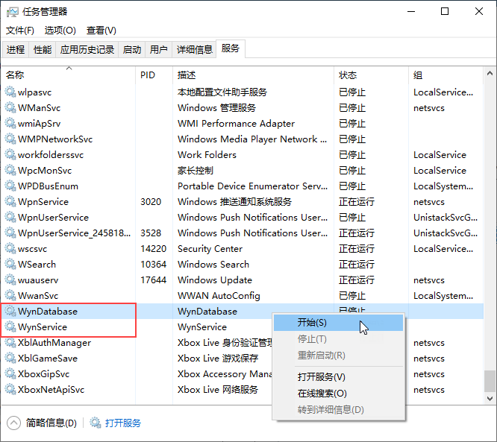Switch to the 应用历史记录 tab
This screenshot has width=497, height=442.
point(87,49)
